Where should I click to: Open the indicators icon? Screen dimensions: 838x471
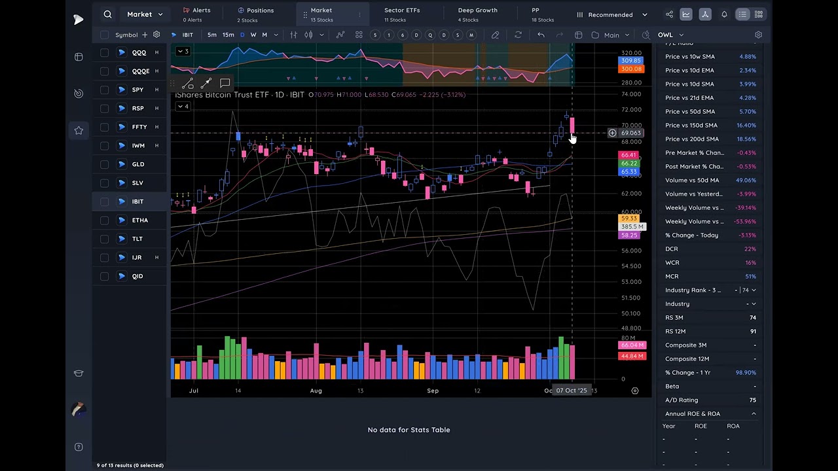[340, 35]
